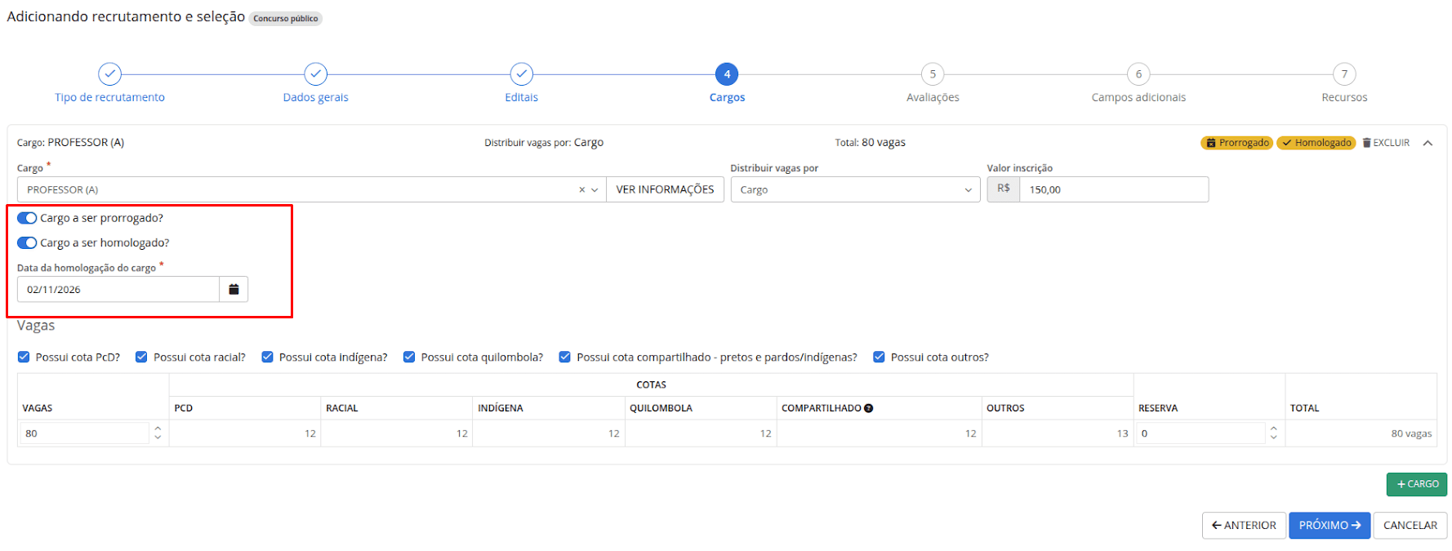Go to 'Tipo de recrutamento' step label
This screenshot has width=1452, height=551.
tap(109, 97)
